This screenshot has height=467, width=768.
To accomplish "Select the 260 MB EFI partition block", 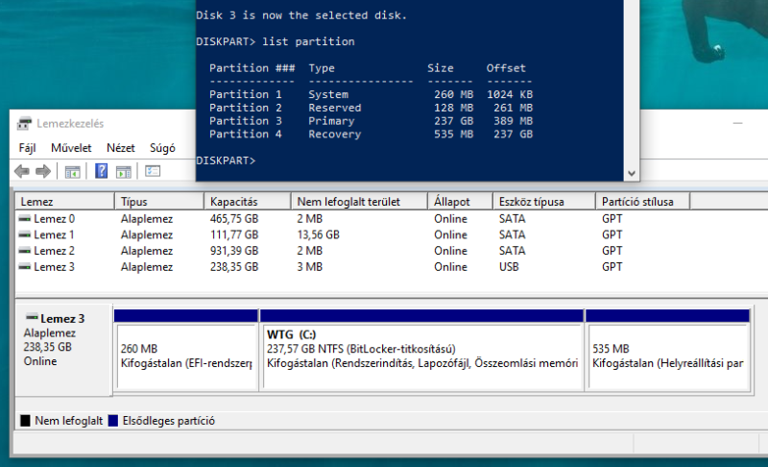I will click(186, 350).
